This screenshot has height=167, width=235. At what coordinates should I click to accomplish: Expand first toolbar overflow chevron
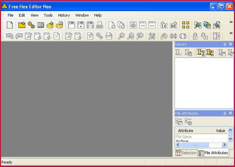[x=231, y=22]
